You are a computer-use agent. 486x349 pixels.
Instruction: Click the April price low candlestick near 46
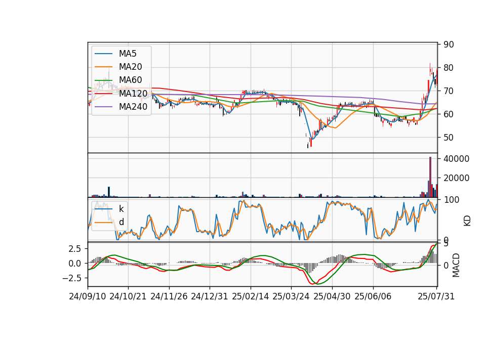pos(308,145)
